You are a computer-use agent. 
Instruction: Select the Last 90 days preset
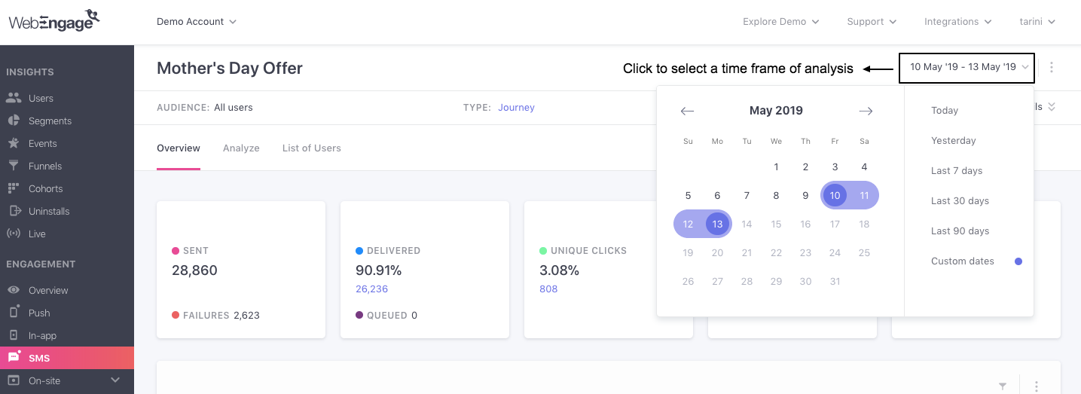[960, 231]
